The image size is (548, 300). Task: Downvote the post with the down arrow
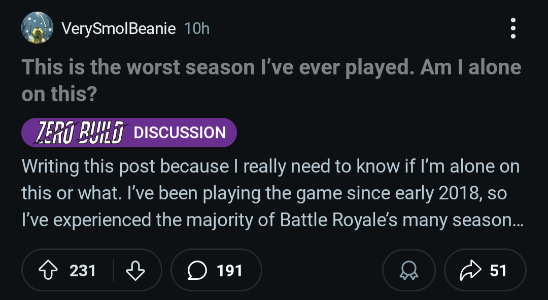click(x=134, y=271)
